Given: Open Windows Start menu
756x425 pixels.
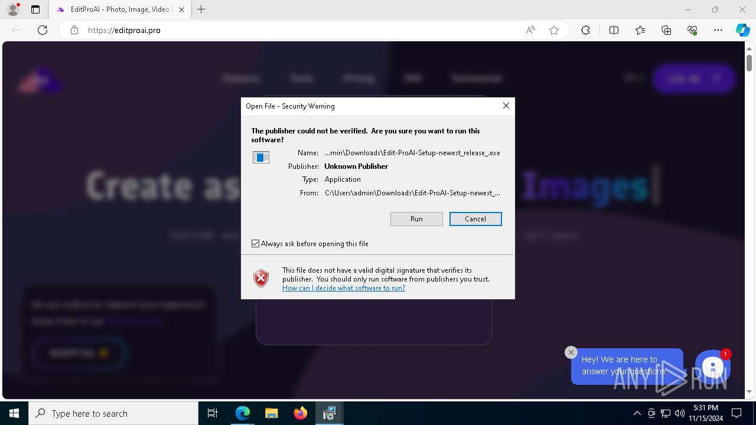Looking at the screenshot, I should pyautogui.click(x=14, y=413).
